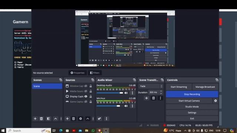
Task: Move scene up with the Scenes arrow
Action: [x=56, y=119]
